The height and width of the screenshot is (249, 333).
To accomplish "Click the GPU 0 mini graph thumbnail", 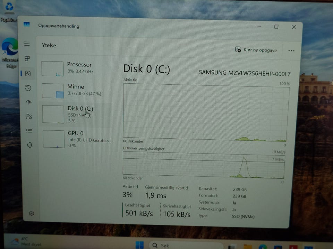I will [x=53, y=139].
